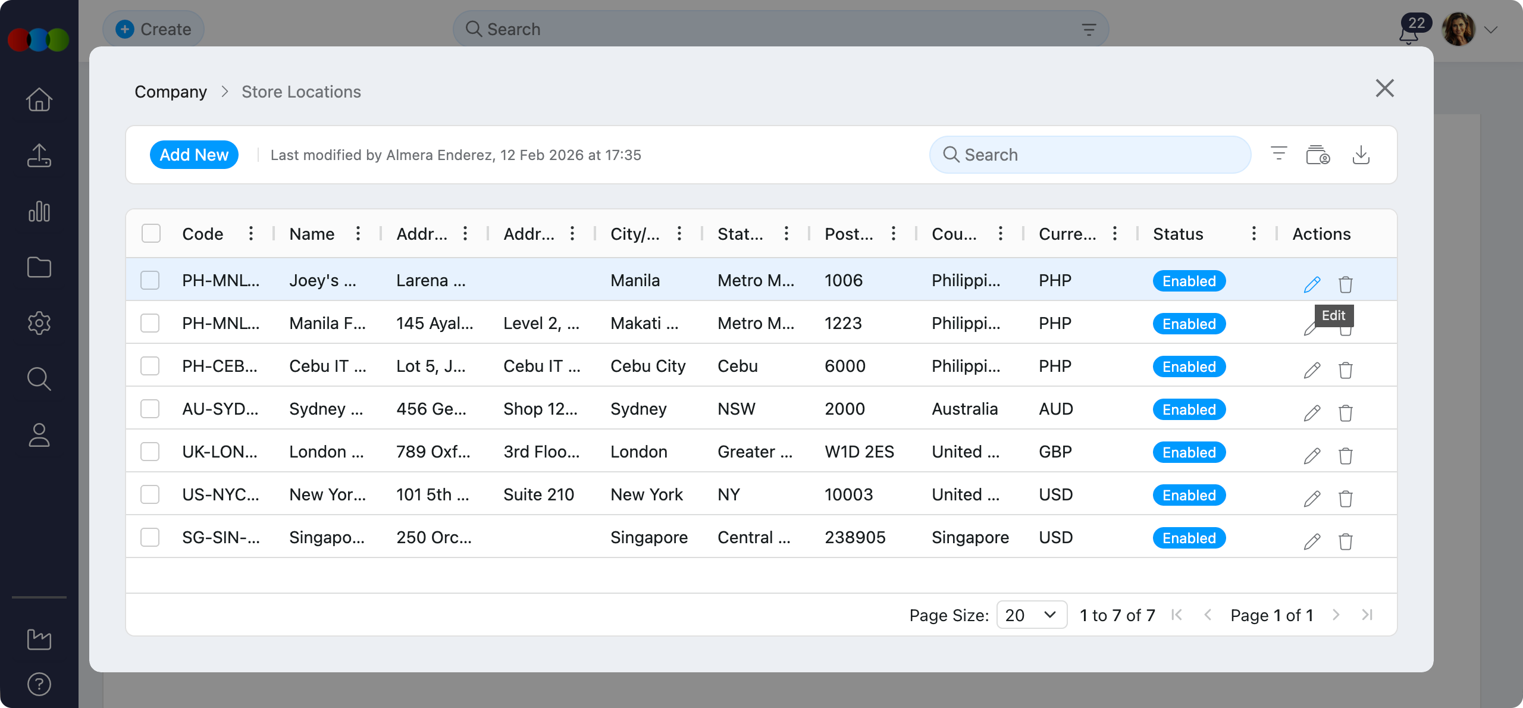
Task: Go to Company breadcrumb
Action: [x=171, y=92]
